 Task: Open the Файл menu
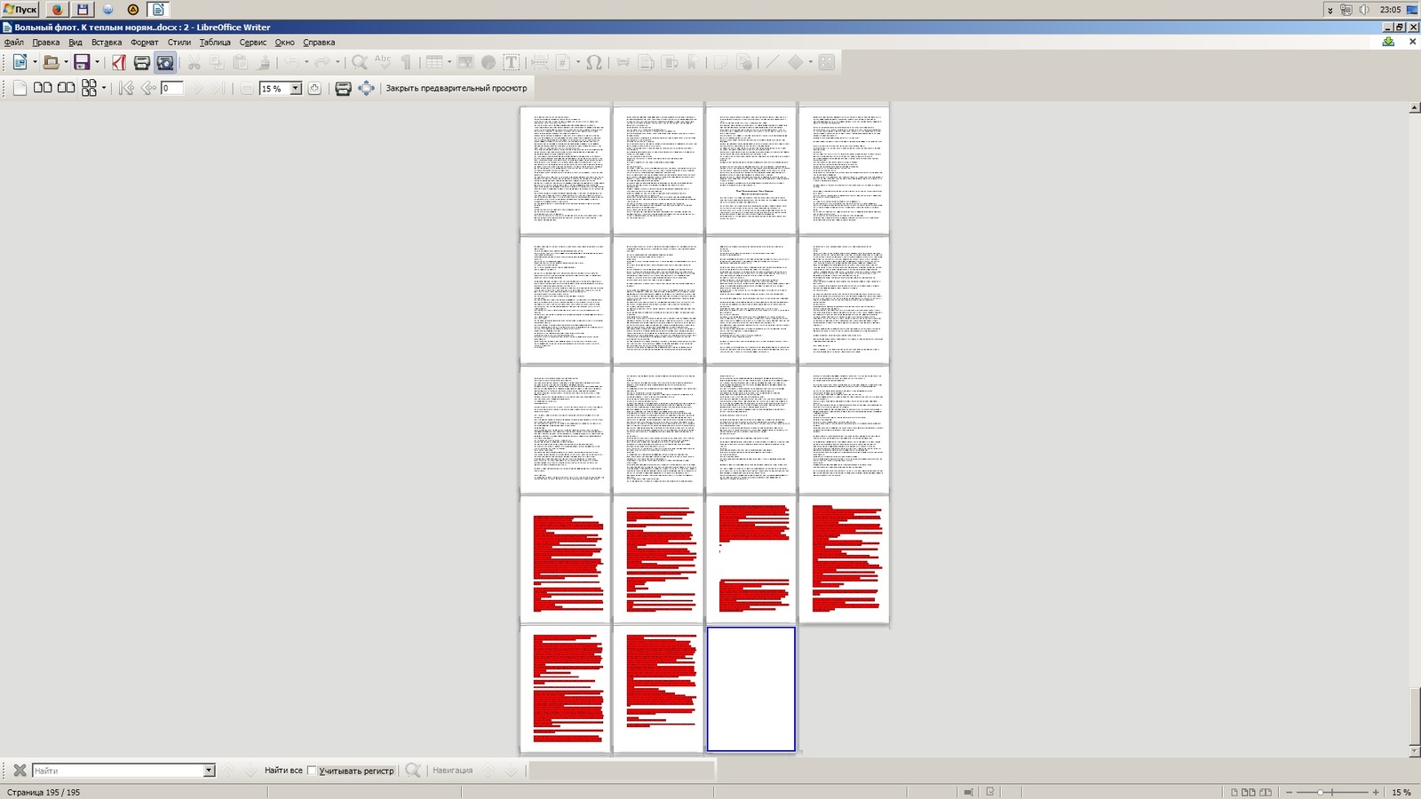[14, 42]
